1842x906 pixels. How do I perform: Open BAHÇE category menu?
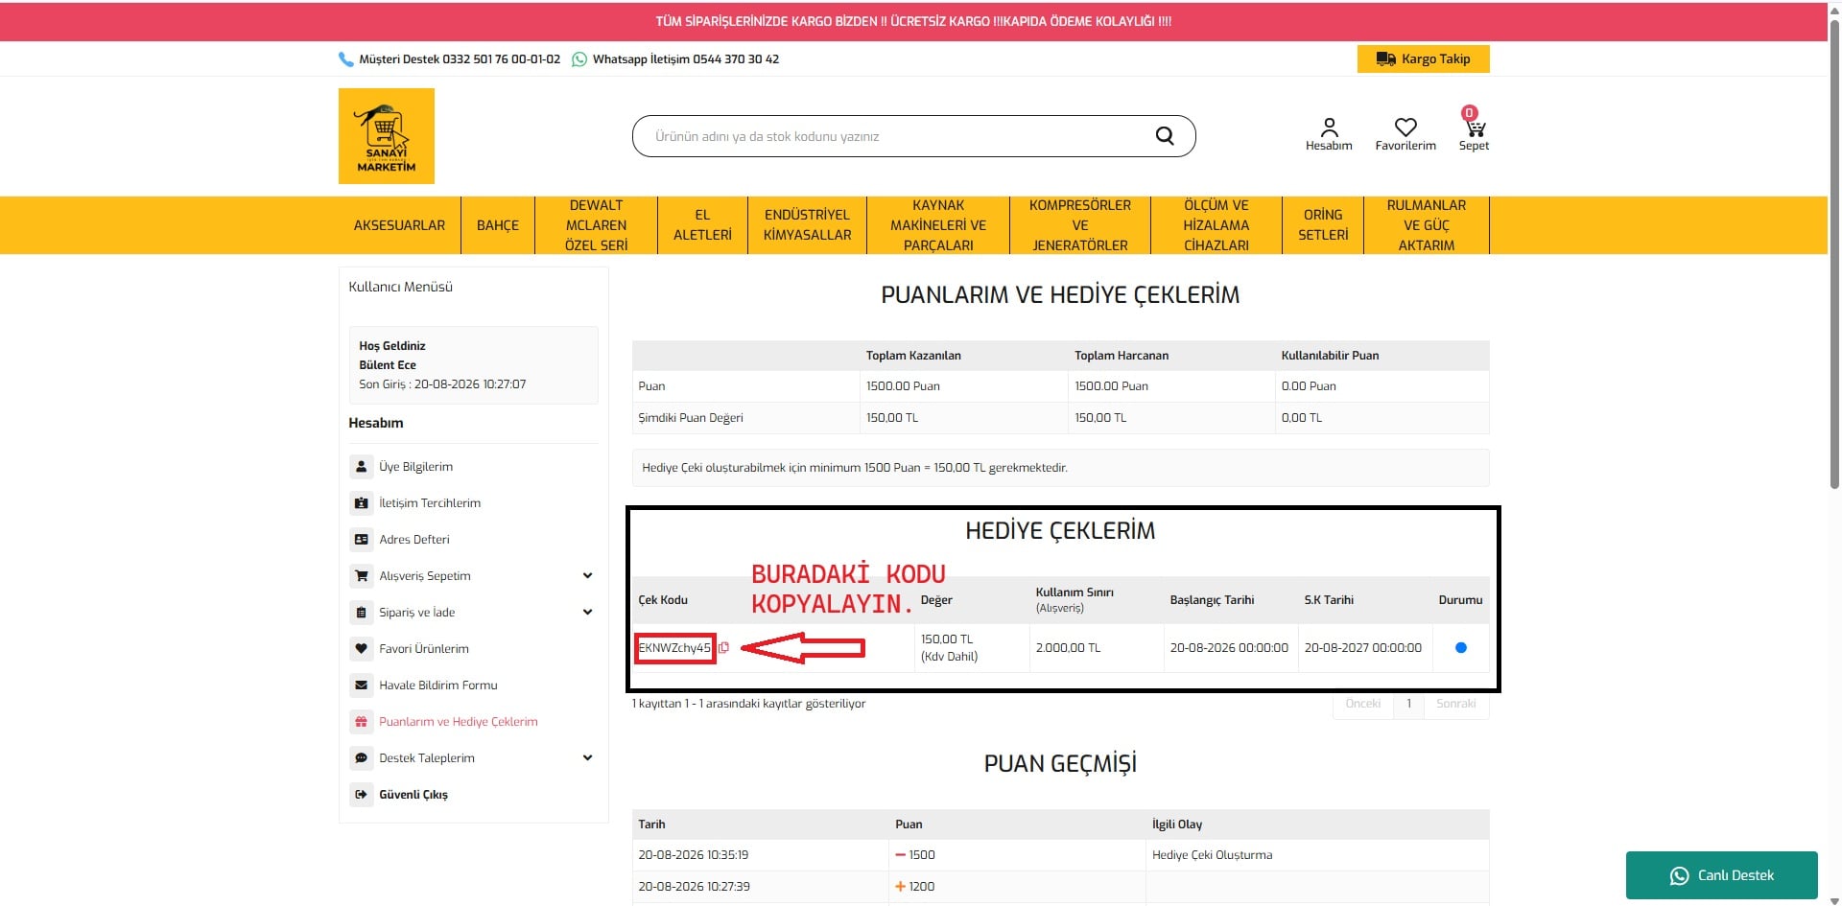[498, 225]
